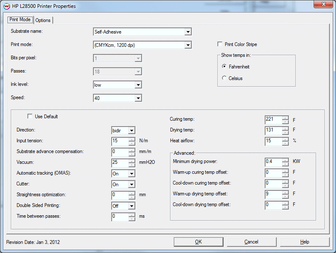This screenshot has height=253, width=336.
Task: Click Warm-up drying temp offset field
Action: point(273,194)
